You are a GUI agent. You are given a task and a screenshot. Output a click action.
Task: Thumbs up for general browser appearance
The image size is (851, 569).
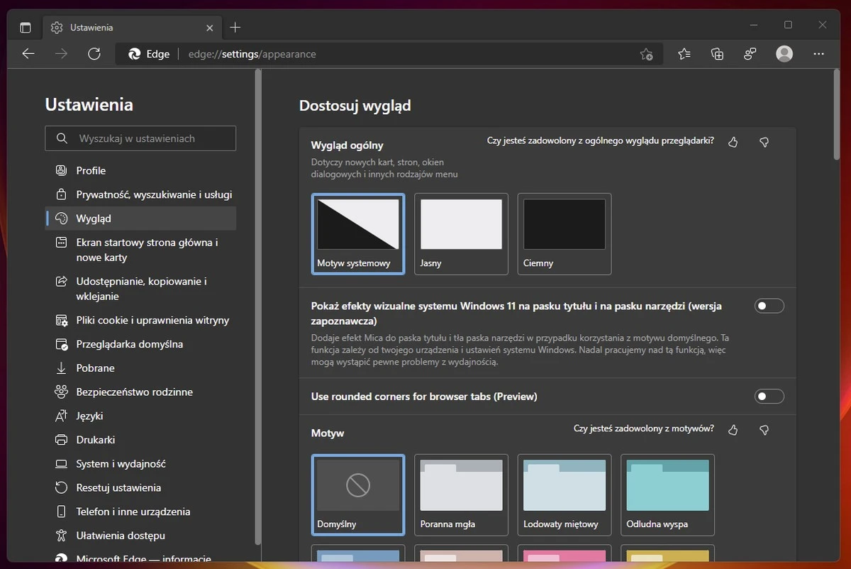733,142
